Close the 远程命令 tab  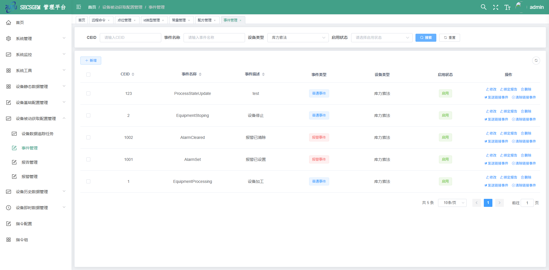pos(109,20)
